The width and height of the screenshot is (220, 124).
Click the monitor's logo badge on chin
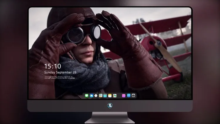110,106
